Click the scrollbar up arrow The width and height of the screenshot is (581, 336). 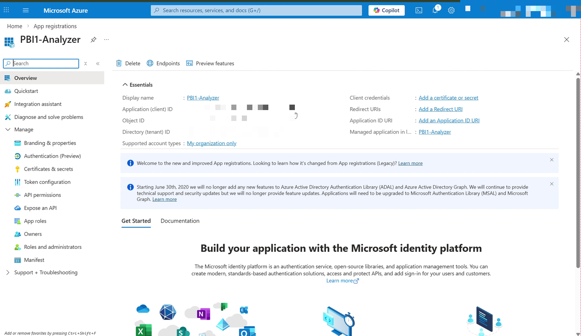point(578,74)
